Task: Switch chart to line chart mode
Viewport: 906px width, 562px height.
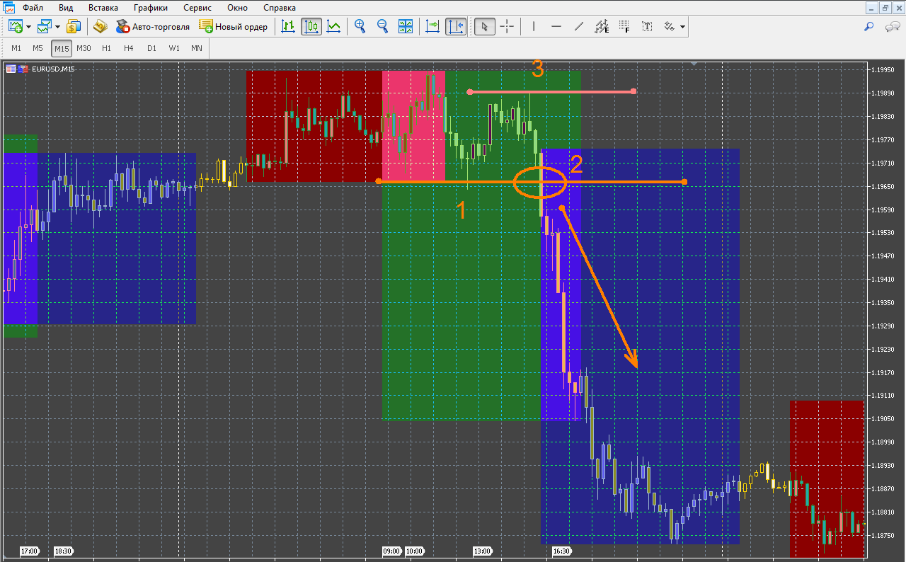Action: 333,27
